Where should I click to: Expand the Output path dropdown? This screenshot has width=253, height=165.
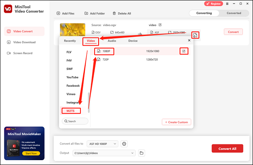pyautogui.click(x=104, y=153)
